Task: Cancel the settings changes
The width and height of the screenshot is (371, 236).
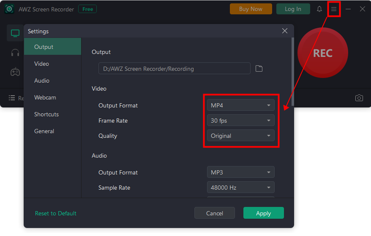Action: click(214, 213)
